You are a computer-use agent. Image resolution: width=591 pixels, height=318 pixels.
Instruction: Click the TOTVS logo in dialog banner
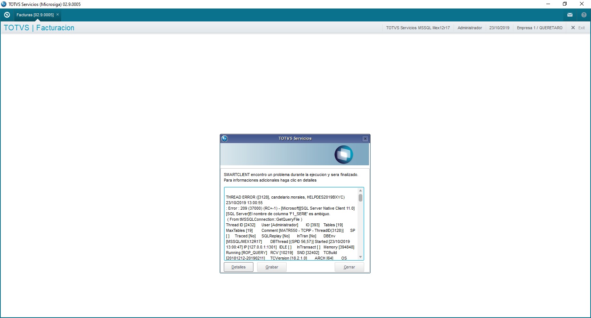coord(344,155)
